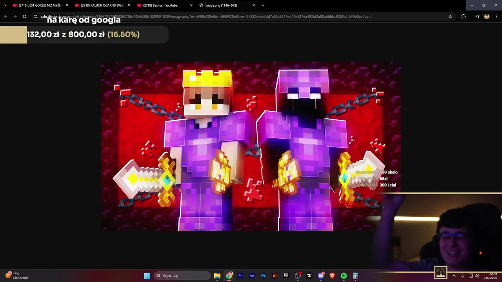Switch to the 'KALUCH OGARNIJ SWO' tab
The width and height of the screenshot is (502, 282).
(x=102, y=5)
